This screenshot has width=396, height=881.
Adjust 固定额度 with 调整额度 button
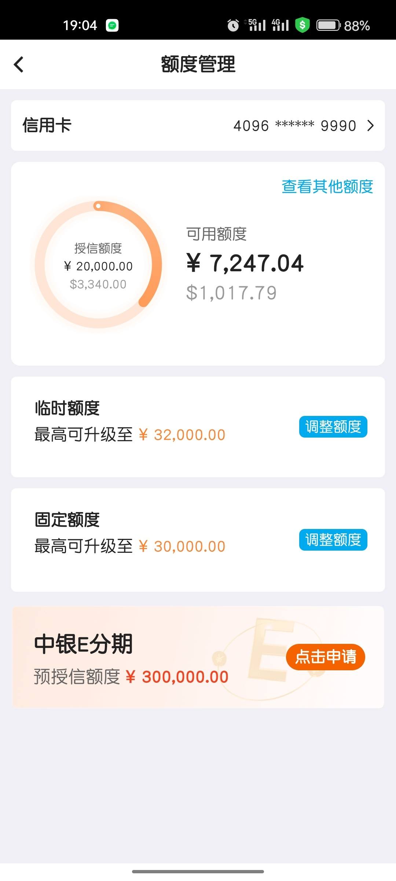point(333,540)
